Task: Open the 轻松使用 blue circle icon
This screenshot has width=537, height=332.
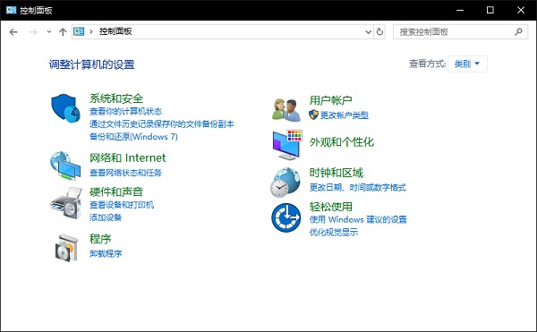Action: (286, 217)
